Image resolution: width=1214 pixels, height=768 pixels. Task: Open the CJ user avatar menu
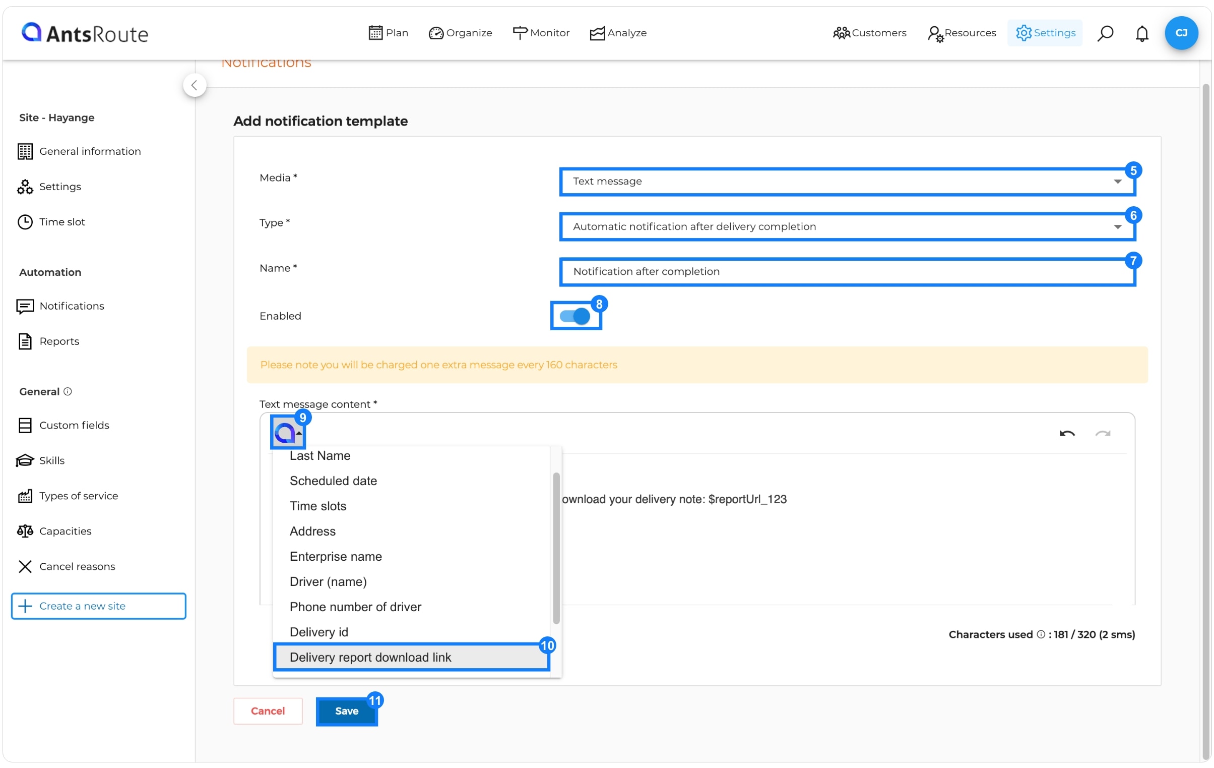coord(1181,33)
